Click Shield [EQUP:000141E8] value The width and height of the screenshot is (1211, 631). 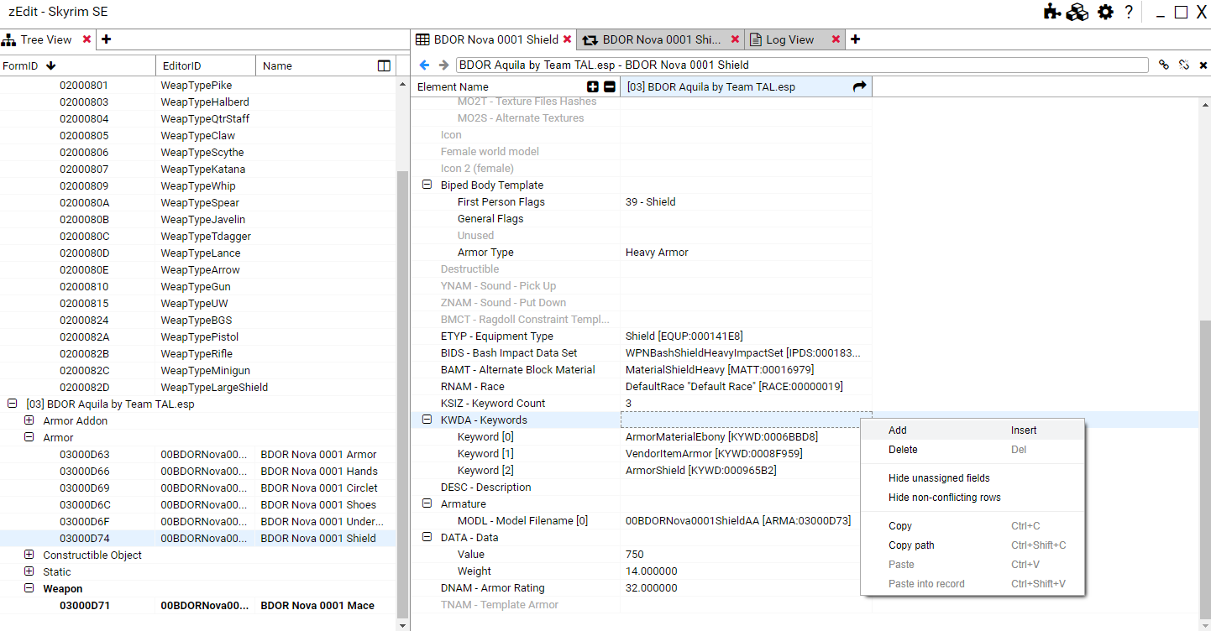click(x=684, y=336)
